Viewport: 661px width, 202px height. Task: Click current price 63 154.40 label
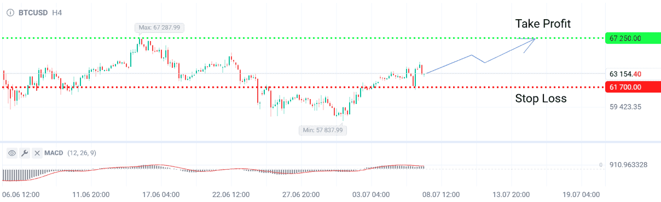coord(625,74)
